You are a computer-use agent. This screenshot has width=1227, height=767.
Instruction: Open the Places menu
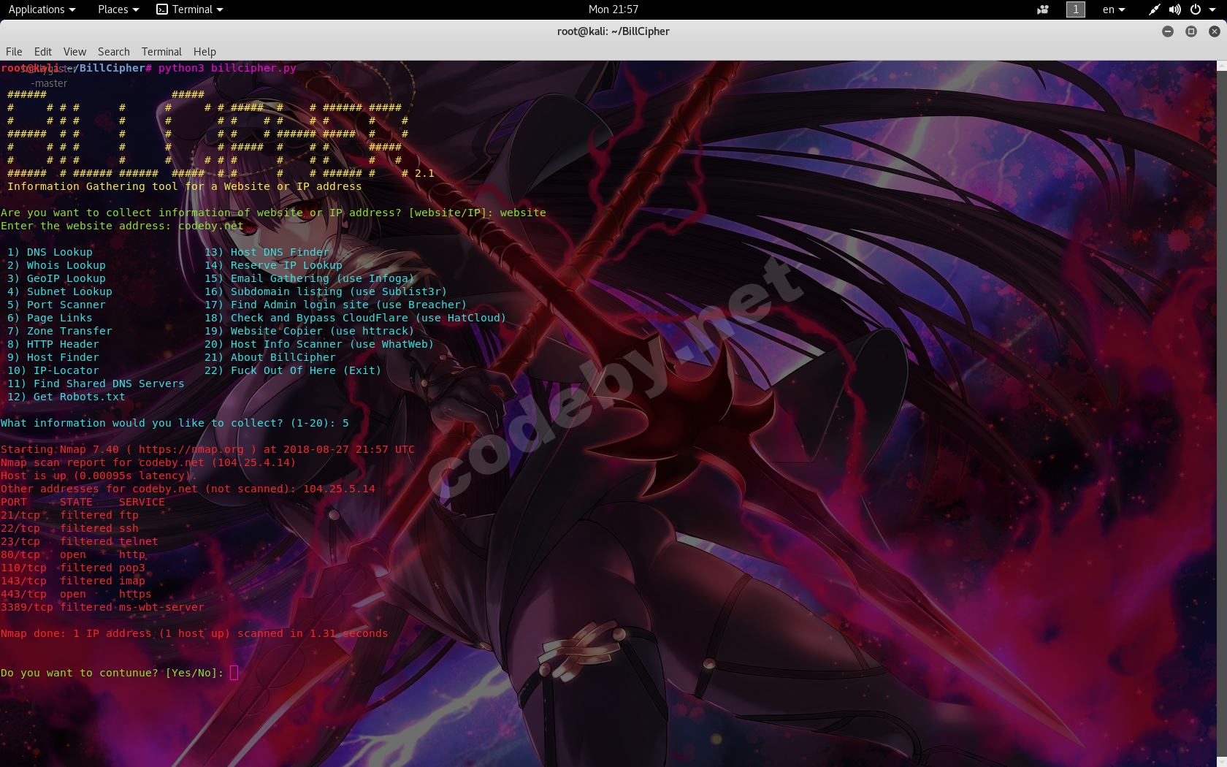(118, 9)
